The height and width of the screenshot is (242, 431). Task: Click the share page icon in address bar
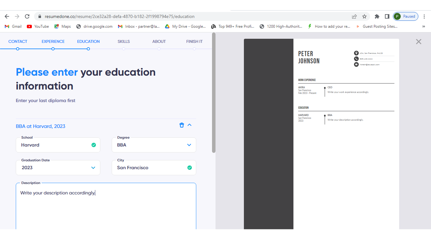(x=354, y=16)
